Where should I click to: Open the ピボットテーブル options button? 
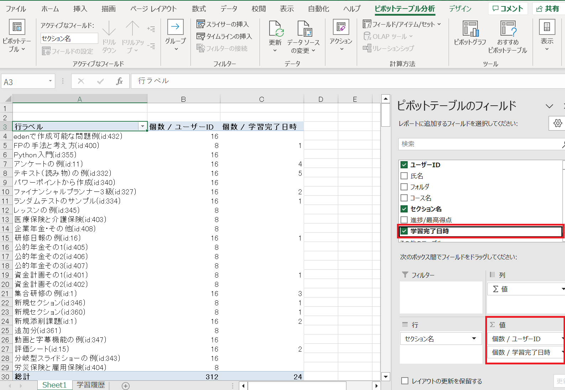coord(16,36)
